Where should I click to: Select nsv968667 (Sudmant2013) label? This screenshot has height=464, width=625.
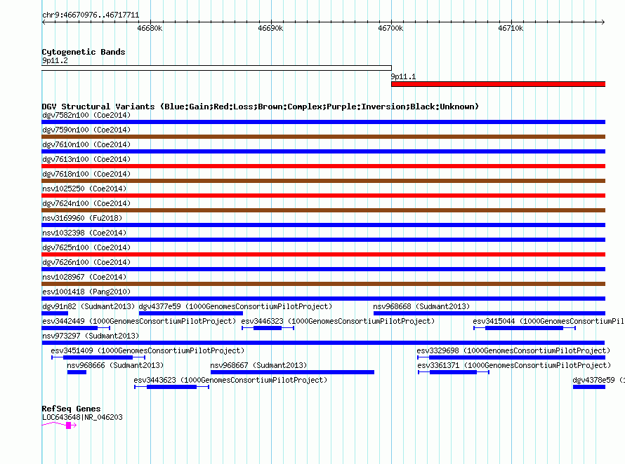[x=258, y=365]
